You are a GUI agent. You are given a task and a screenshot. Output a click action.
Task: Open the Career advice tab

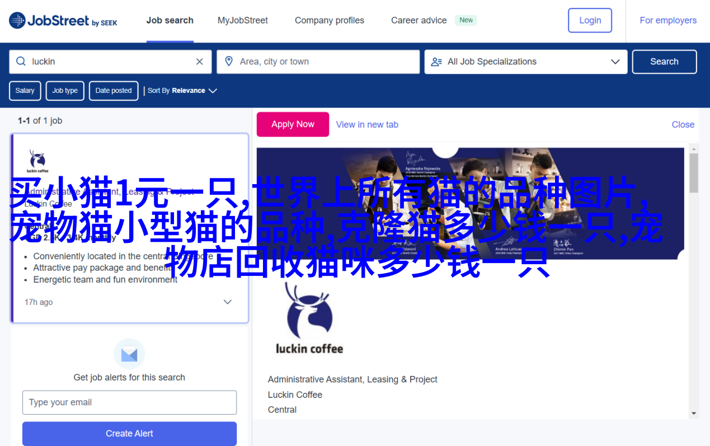pyautogui.click(x=419, y=21)
